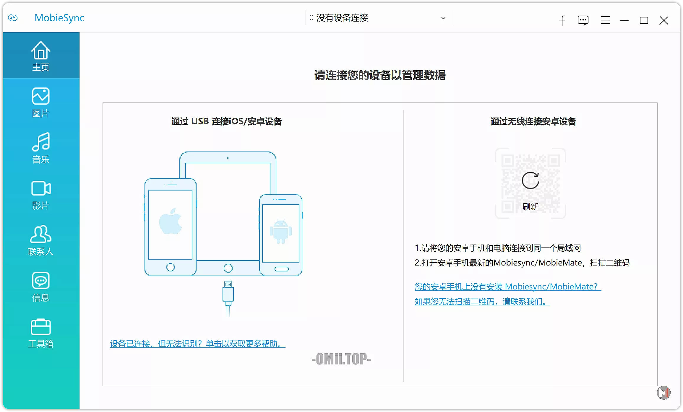This screenshot has height=412, width=683.
Task: Minimize the MobieSync window
Action: point(624,20)
